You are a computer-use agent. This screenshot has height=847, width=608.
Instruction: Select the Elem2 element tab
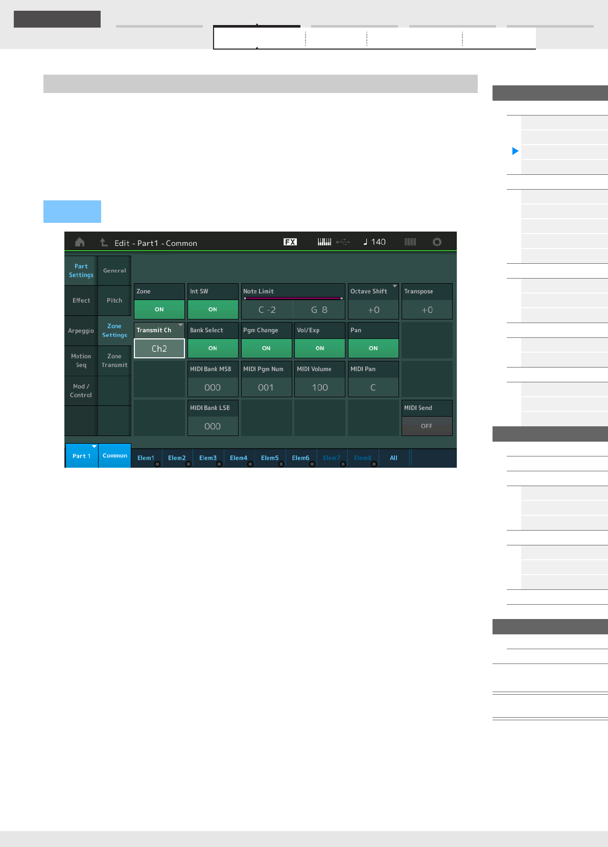pos(177,458)
